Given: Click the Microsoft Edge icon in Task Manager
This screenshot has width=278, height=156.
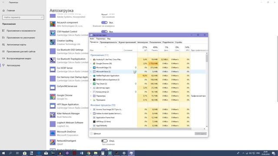Looking at the screenshot, I should click(94, 68).
